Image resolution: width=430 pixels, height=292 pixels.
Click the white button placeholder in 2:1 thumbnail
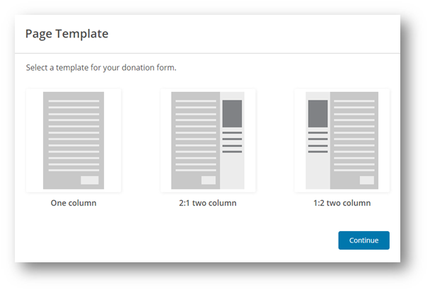tap(209, 180)
